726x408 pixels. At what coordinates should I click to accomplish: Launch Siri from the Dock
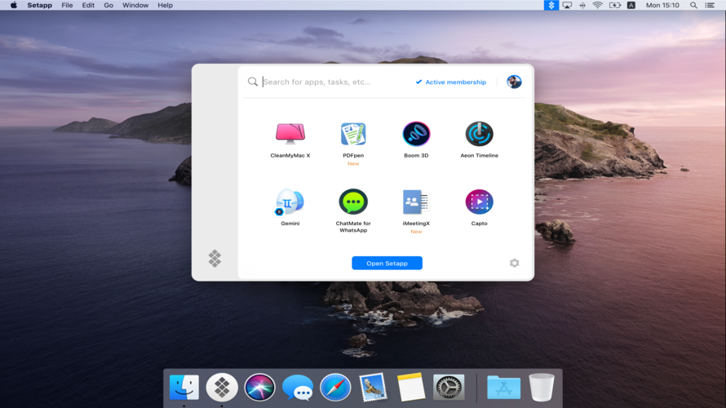pos(259,387)
